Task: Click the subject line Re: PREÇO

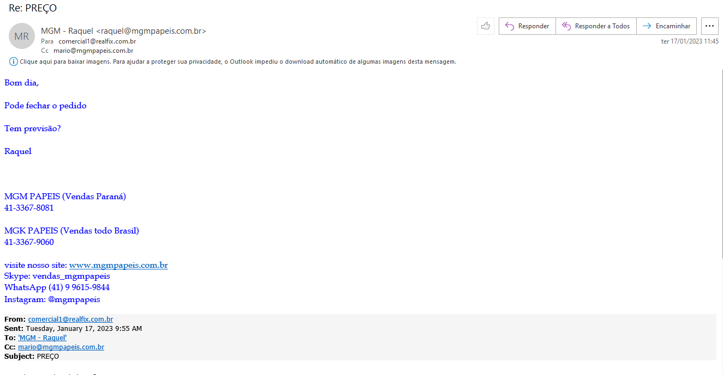Action: [x=33, y=8]
